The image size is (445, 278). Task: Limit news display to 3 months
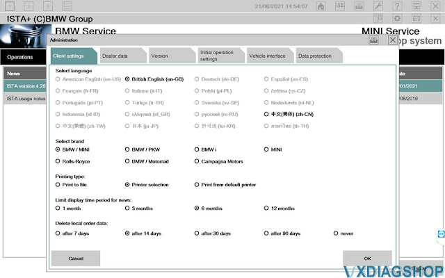[x=139, y=208]
